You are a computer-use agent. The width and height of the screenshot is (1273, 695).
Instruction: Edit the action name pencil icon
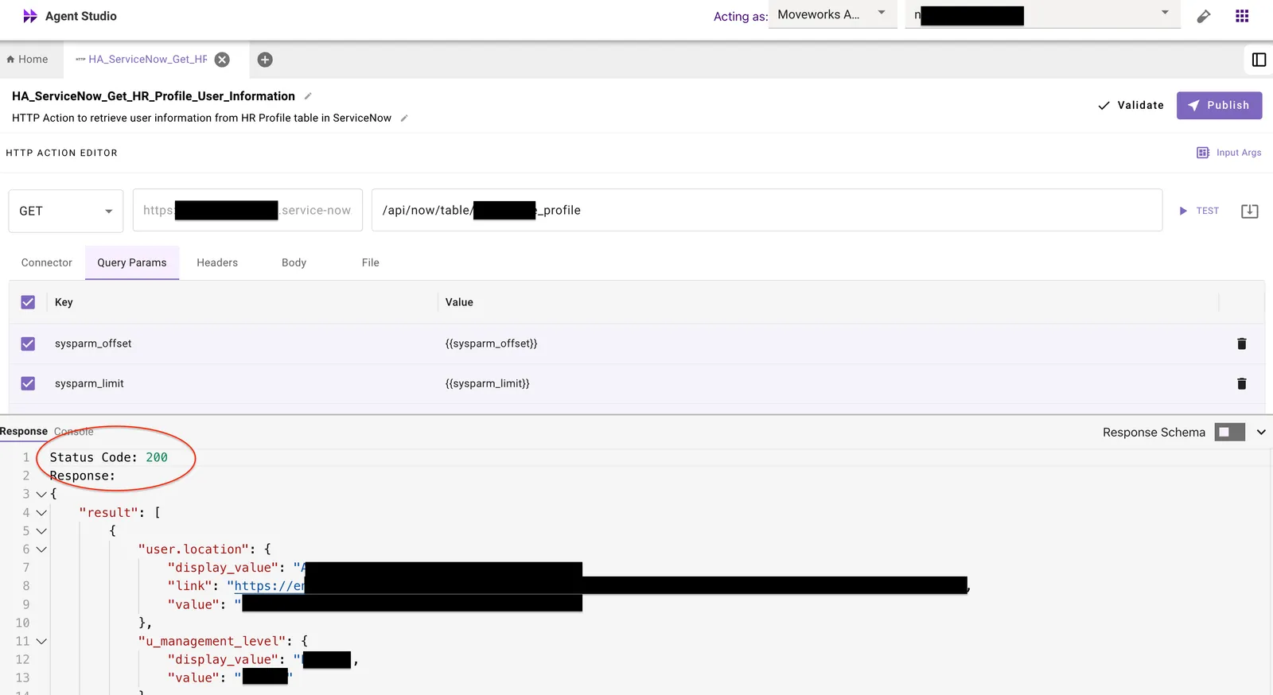pos(308,96)
